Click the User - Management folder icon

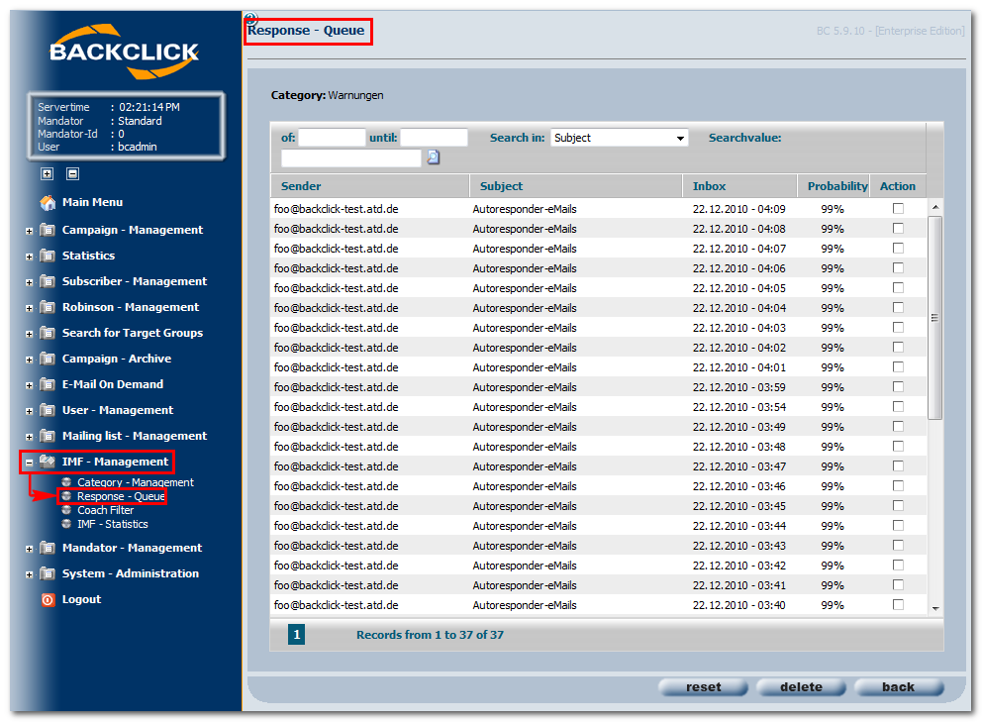click(47, 410)
